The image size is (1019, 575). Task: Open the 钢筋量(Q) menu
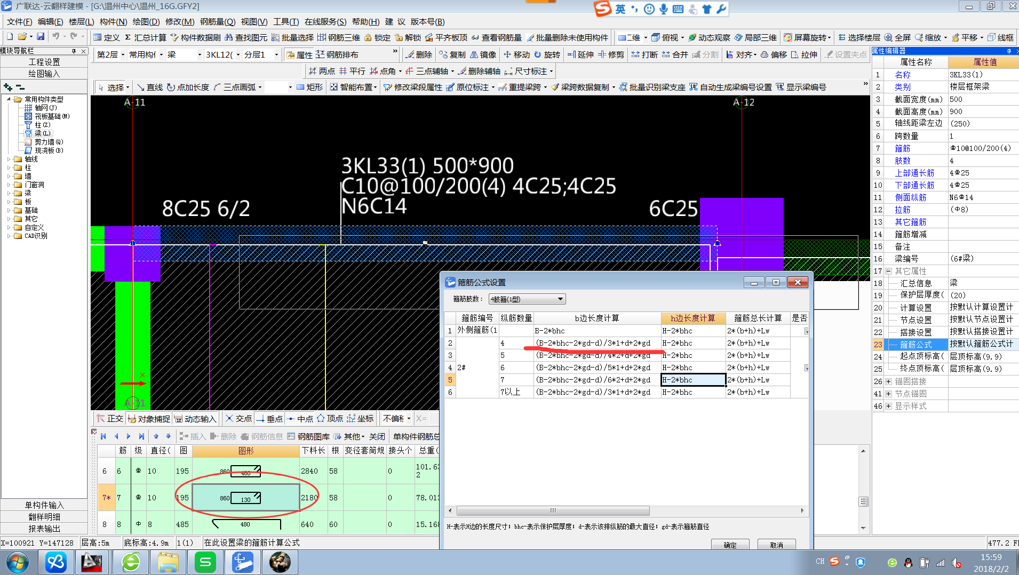(x=218, y=21)
